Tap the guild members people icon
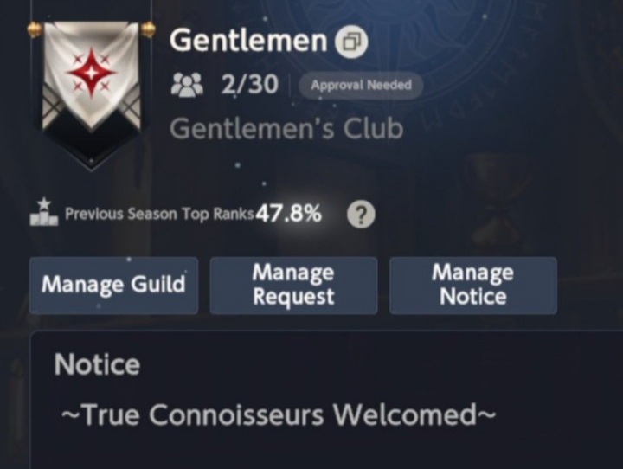The height and width of the screenshot is (469, 623). click(187, 85)
